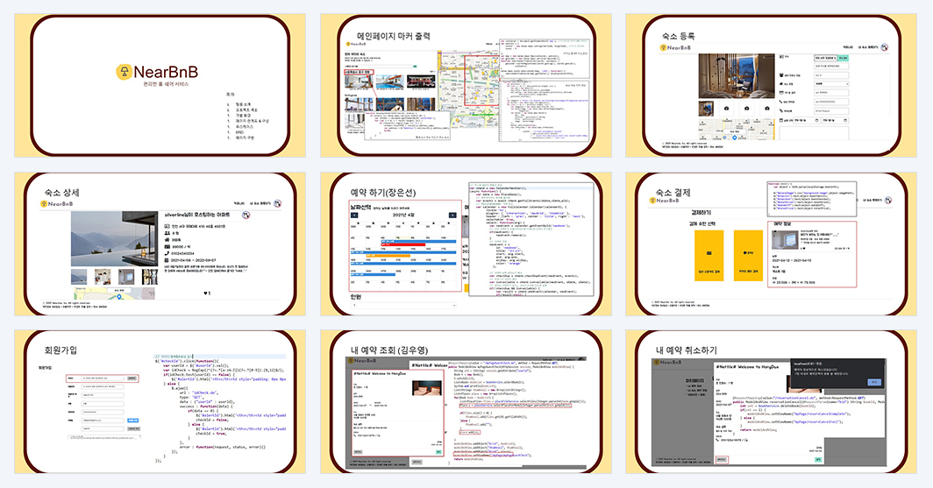Click the ID input field on 회원가입 slide
The height and width of the screenshot is (488, 933).
[103, 378]
